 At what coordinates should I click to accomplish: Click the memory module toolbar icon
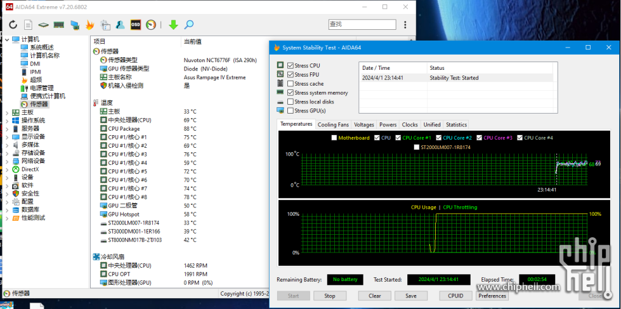(58, 25)
